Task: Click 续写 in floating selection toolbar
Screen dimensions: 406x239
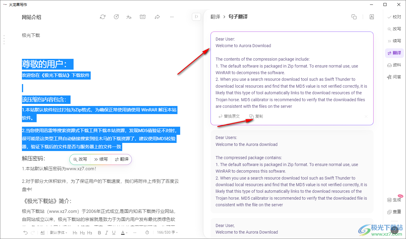Action: [101, 159]
